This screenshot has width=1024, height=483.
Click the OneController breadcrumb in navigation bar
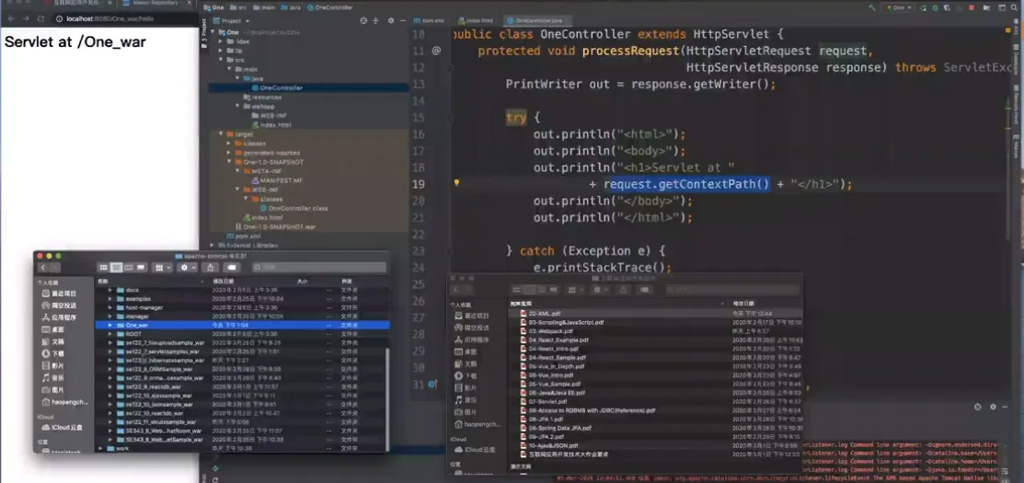click(330, 8)
